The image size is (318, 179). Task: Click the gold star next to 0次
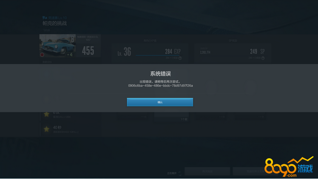pyautogui.click(x=46, y=114)
